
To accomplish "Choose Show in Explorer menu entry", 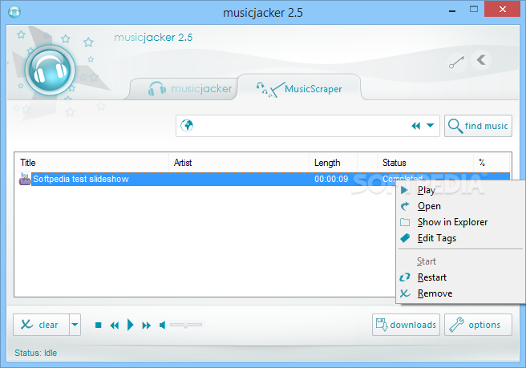I will 460,222.
